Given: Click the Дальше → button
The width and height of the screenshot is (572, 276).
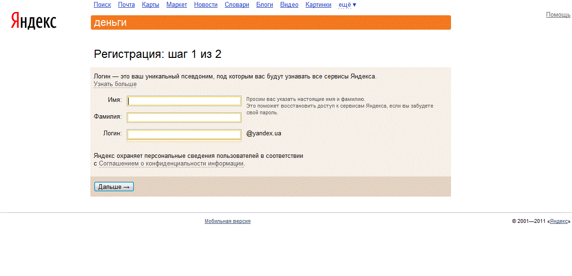Looking at the screenshot, I should tap(114, 187).
